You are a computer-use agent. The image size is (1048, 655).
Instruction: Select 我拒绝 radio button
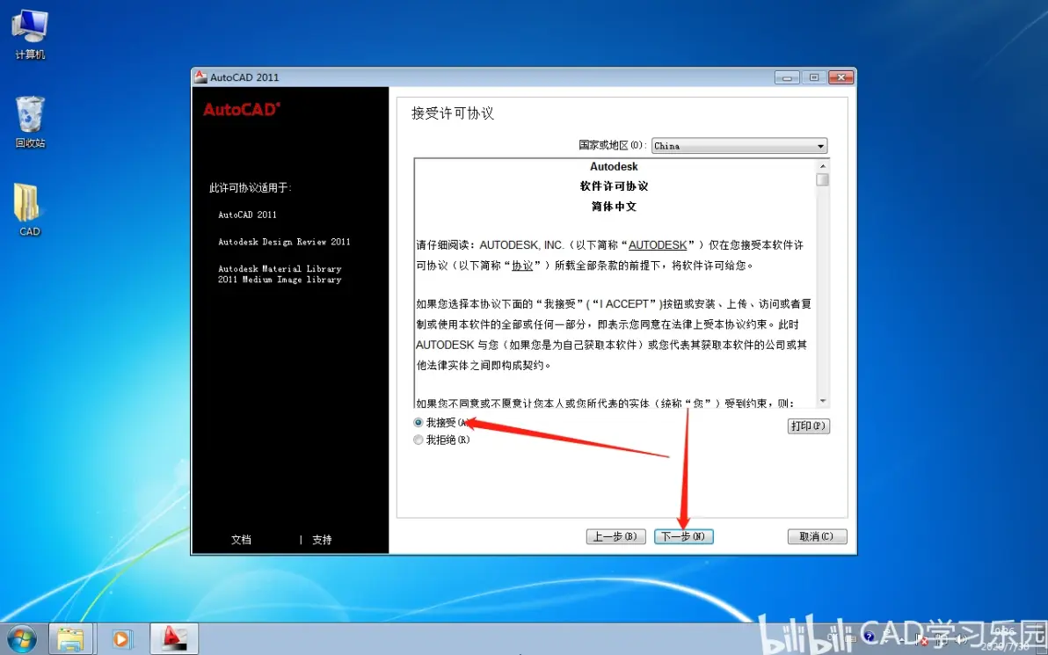click(418, 440)
